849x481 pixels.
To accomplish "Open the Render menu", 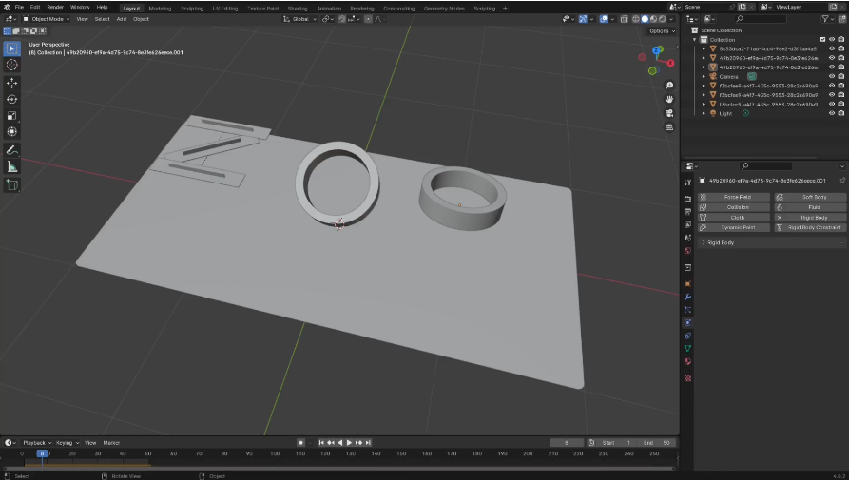I will point(55,7).
